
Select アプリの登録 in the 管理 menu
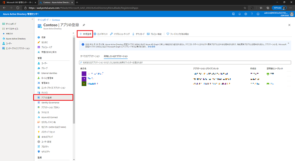point(53,98)
